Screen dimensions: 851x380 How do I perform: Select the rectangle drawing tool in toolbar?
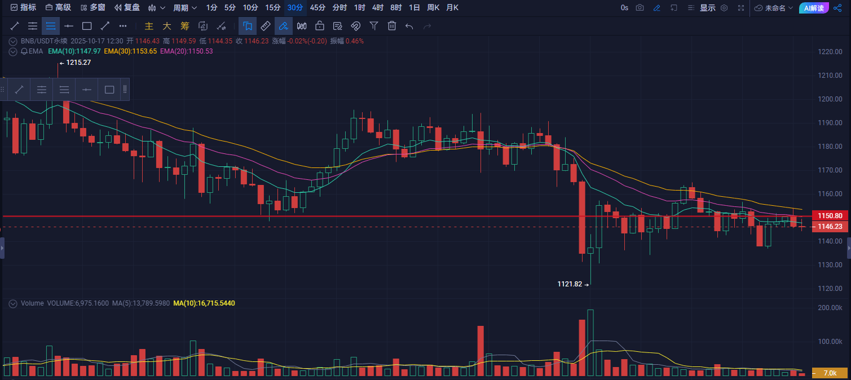pyautogui.click(x=87, y=26)
